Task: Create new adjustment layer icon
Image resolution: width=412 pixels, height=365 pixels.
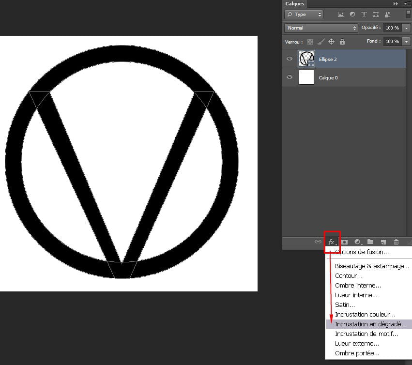Action: [357, 242]
